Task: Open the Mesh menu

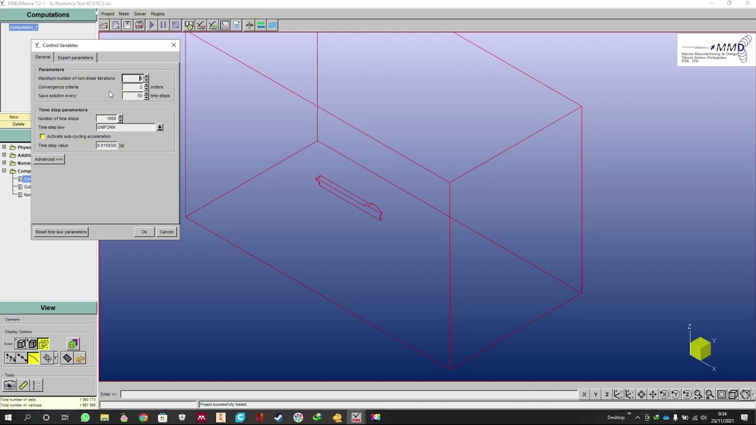Action: click(x=124, y=14)
